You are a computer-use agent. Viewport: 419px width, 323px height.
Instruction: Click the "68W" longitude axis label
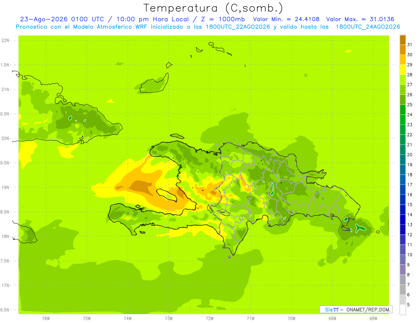click(373, 318)
